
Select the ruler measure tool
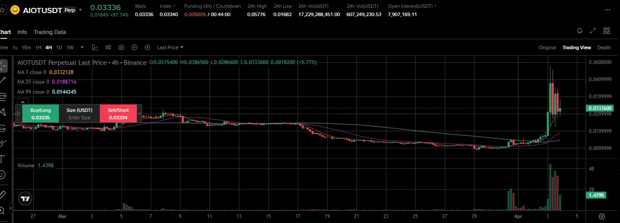[3, 194]
